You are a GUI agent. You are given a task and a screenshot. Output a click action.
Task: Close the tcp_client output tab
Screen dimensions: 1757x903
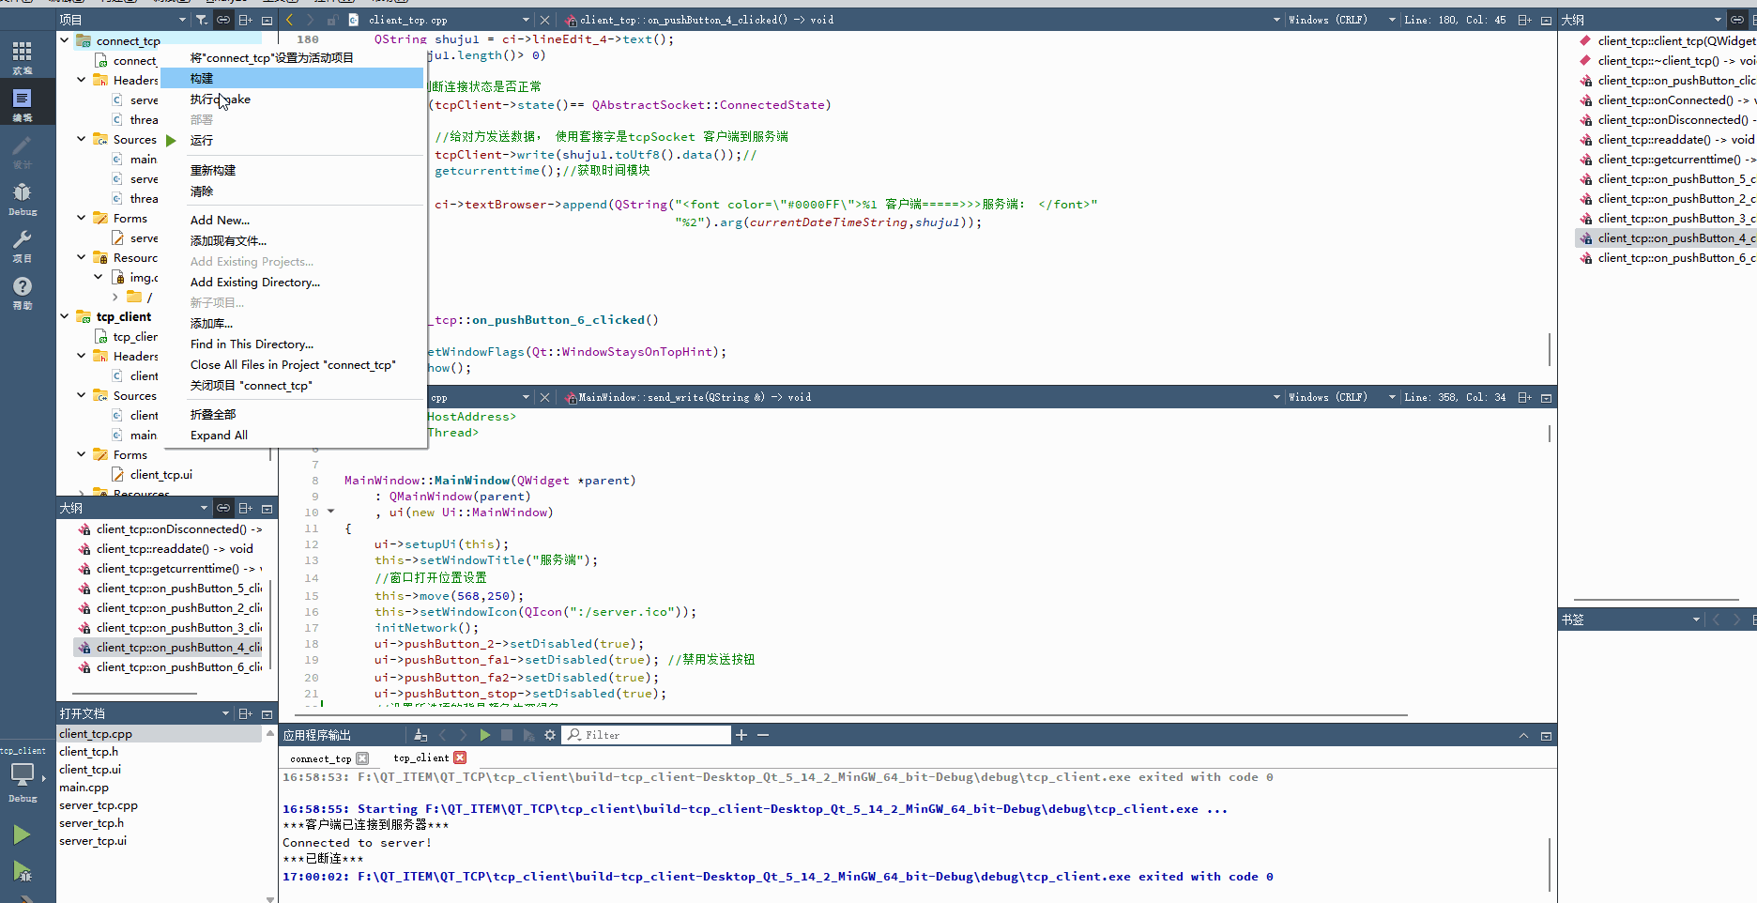click(x=460, y=758)
